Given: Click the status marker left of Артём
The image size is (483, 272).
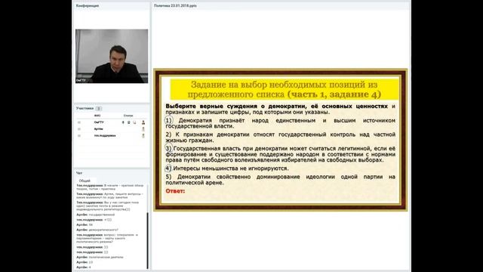Looking at the screenshot, I should 78,129.
